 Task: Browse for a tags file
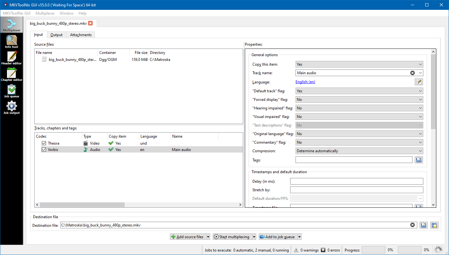[419, 160]
